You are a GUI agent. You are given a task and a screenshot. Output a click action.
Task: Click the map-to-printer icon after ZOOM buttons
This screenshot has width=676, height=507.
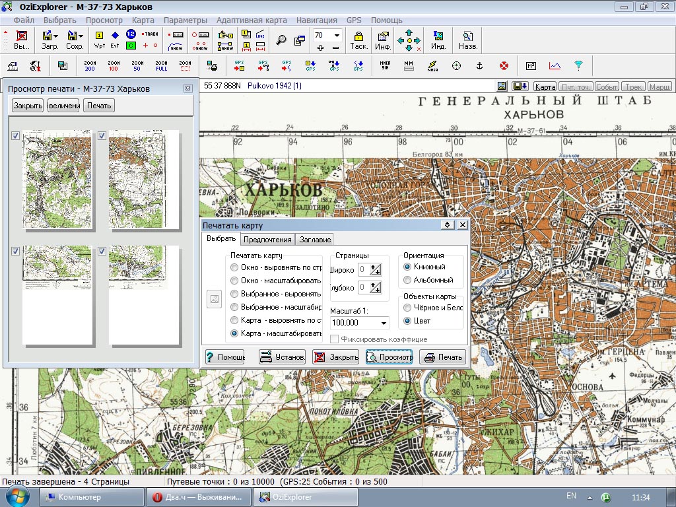coord(212,65)
